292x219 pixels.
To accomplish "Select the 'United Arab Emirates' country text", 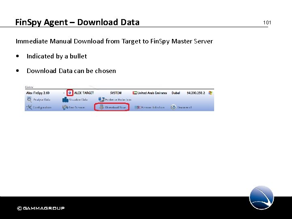I will click(x=152, y=93).
